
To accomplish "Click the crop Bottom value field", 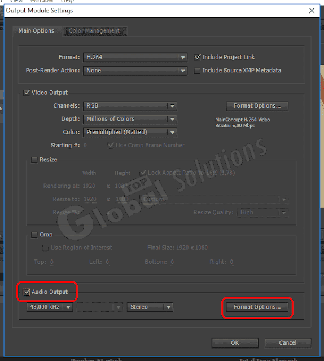I will pos(172,262).
